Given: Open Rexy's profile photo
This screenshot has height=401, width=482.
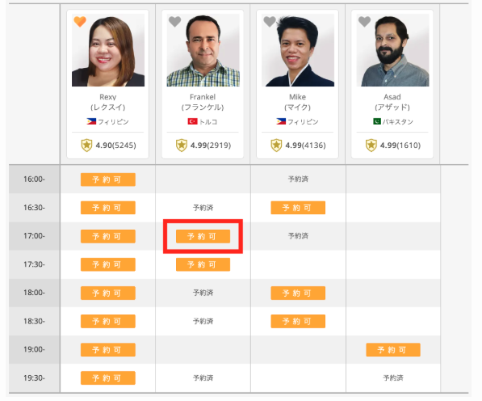Looking at the screenshot, I should click(108, 50).
